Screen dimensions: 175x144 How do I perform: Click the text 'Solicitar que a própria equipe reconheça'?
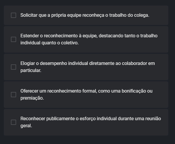point(62,15)
